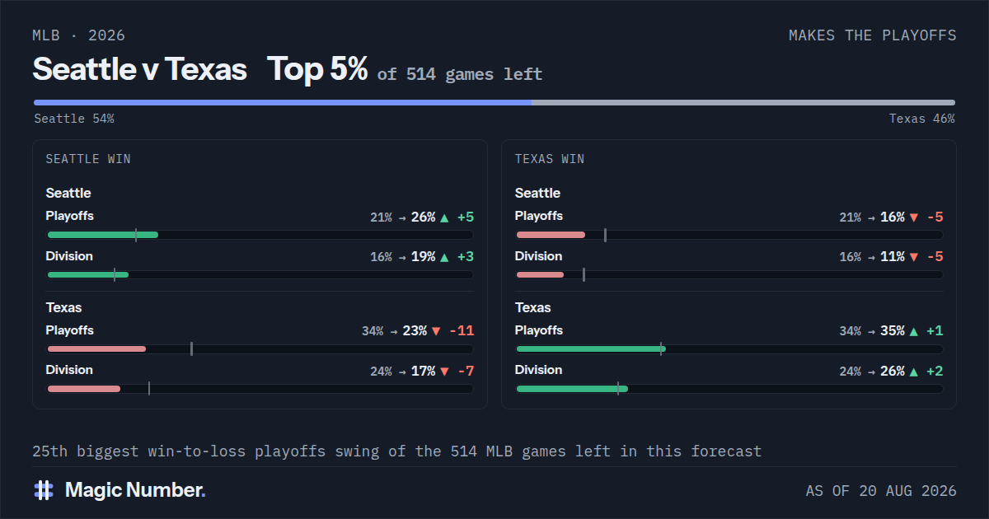The width and height of the screenshot is (989, 519).
Task: Select the Seattle v Texas headline
Action: click(140, 69)
